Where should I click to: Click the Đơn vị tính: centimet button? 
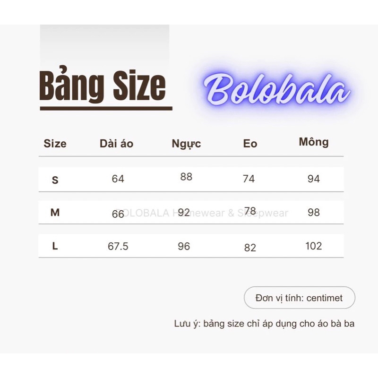click(300, 298)
